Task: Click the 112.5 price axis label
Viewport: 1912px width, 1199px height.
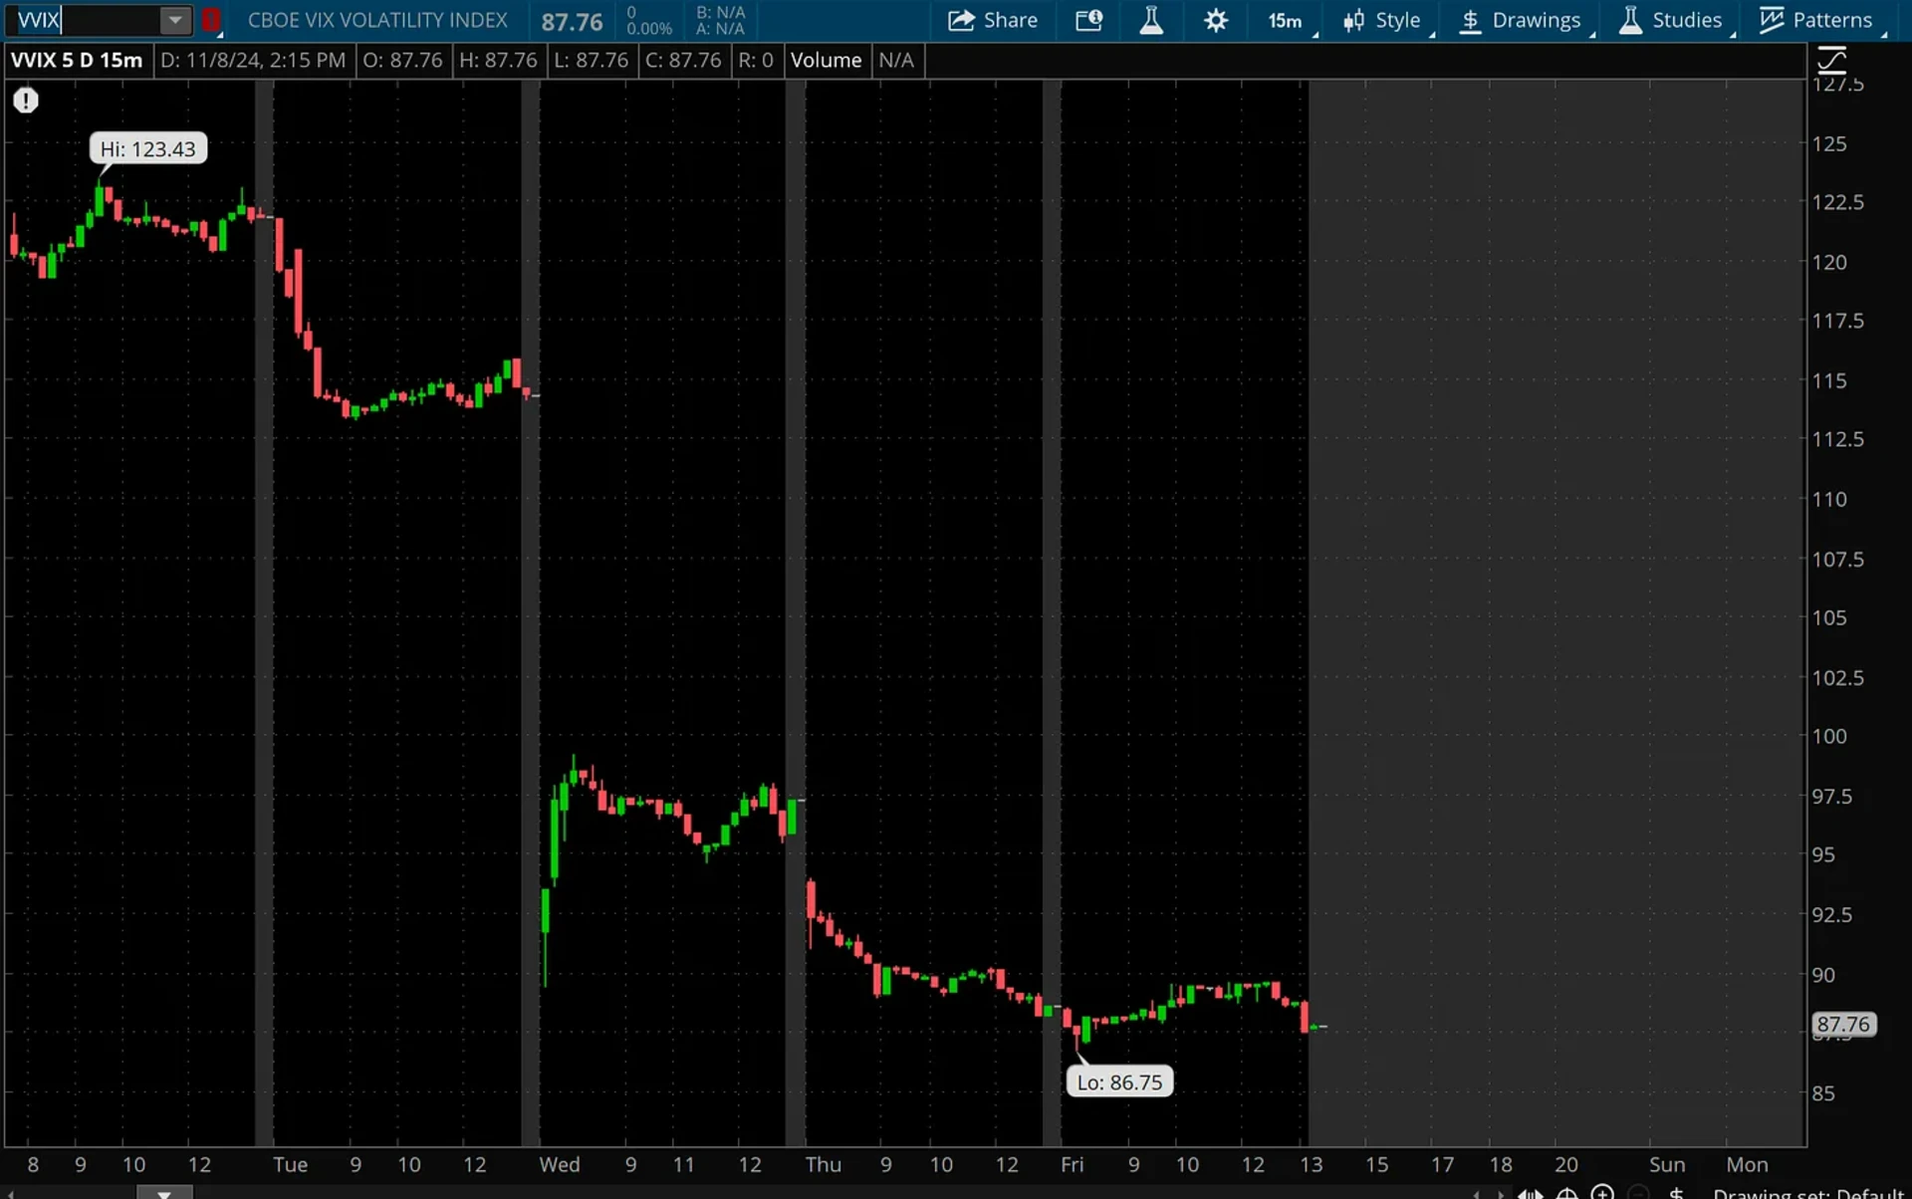Action: pyautogui.click(x=1837, y=440)
